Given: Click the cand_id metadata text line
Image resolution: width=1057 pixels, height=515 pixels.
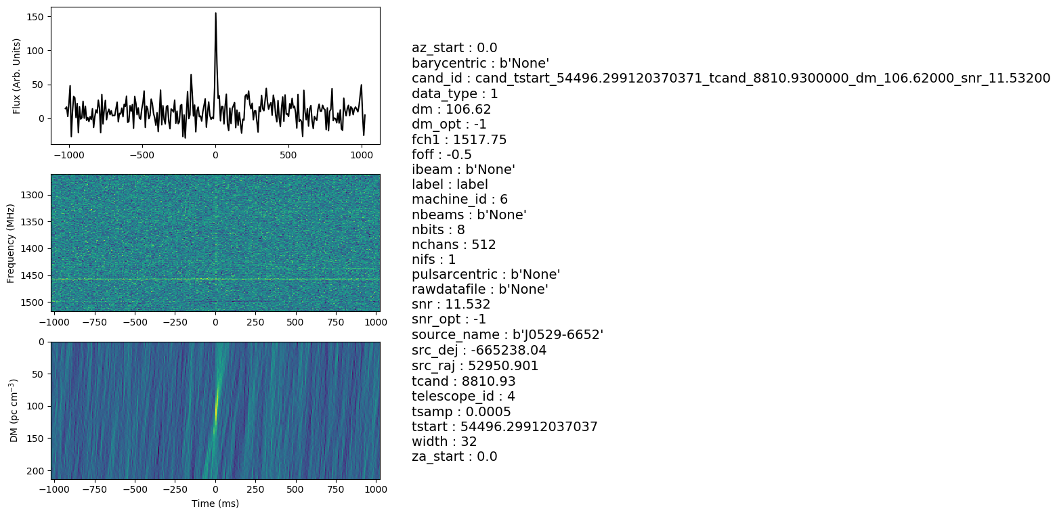Looking at the screenshot, I should (x=731, y=79).
